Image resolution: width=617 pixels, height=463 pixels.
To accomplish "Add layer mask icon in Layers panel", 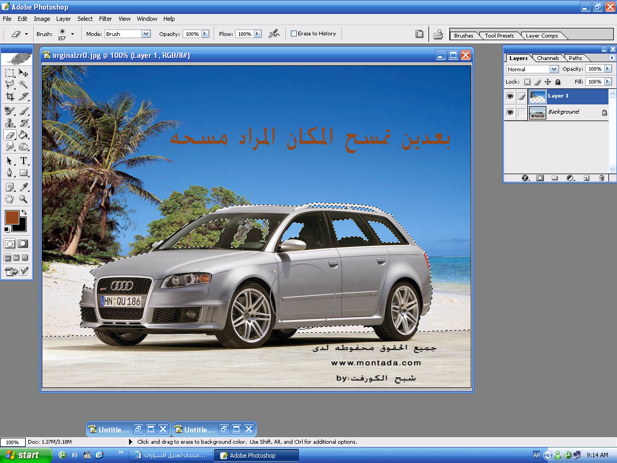I will (540, 178).
